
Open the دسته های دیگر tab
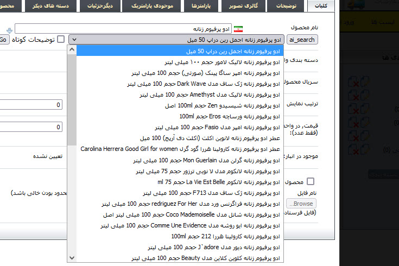click(x=50, y=5)
